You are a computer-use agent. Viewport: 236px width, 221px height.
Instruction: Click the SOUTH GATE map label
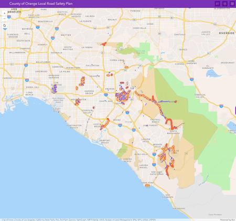tap(24, 40)
